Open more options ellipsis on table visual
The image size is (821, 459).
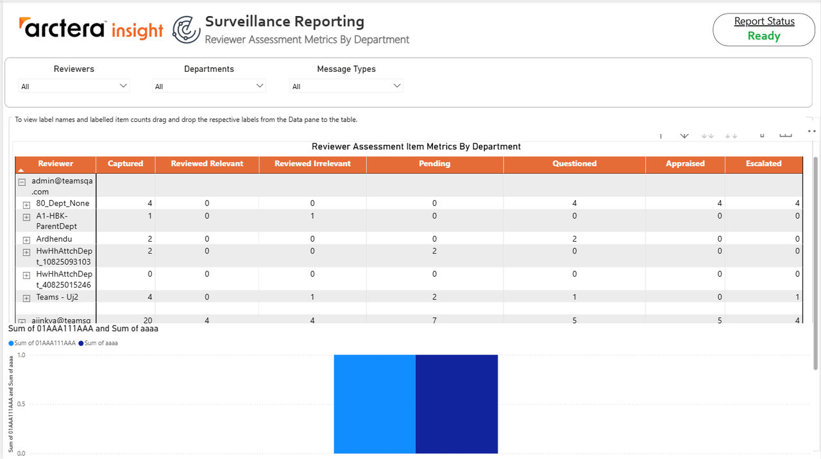pyautogui.click(x=811, y=131)
